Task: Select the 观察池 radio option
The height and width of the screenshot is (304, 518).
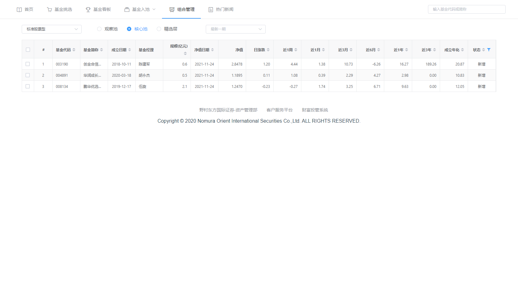Action: [107, 29]
